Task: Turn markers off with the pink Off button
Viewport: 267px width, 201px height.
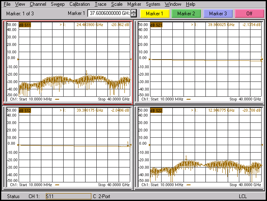Action: point(249,14)
